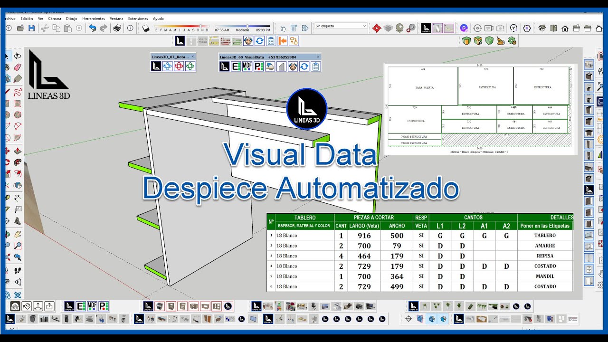Viewport: 608px width, 342px height.
Task: Click the TABLERO cell in the table
Action: [x=545, y=236]
